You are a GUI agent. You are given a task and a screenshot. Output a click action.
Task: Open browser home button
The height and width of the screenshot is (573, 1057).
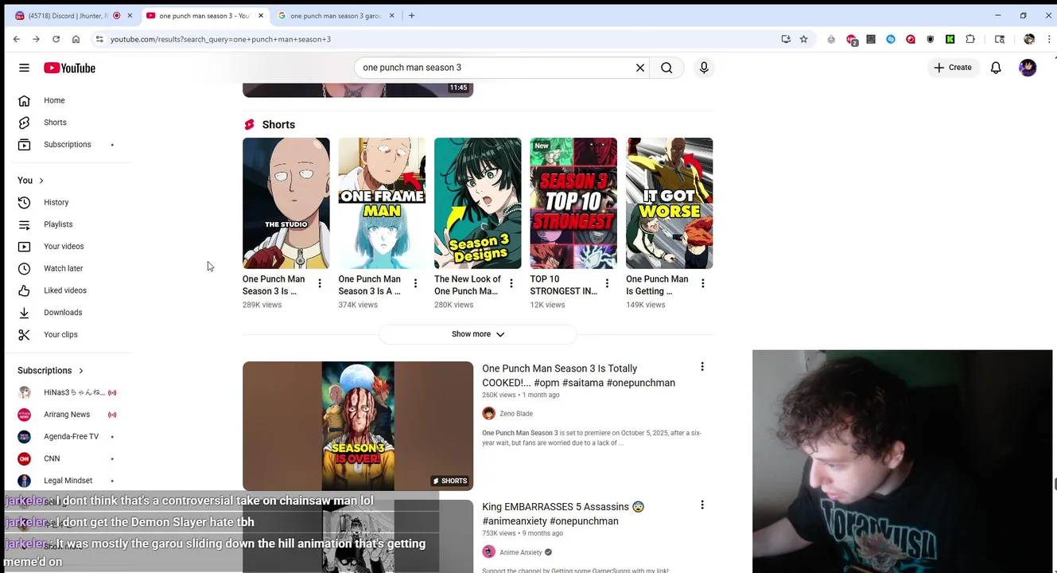pos(76,39)
